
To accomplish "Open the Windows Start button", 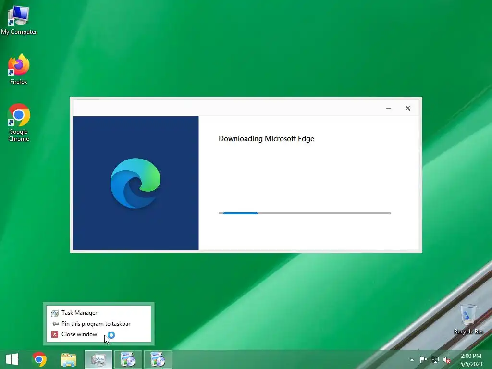I will click(12, 359).
